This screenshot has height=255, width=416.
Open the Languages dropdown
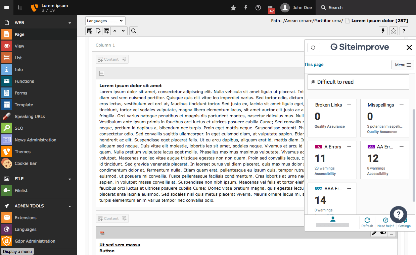[105, 20]
